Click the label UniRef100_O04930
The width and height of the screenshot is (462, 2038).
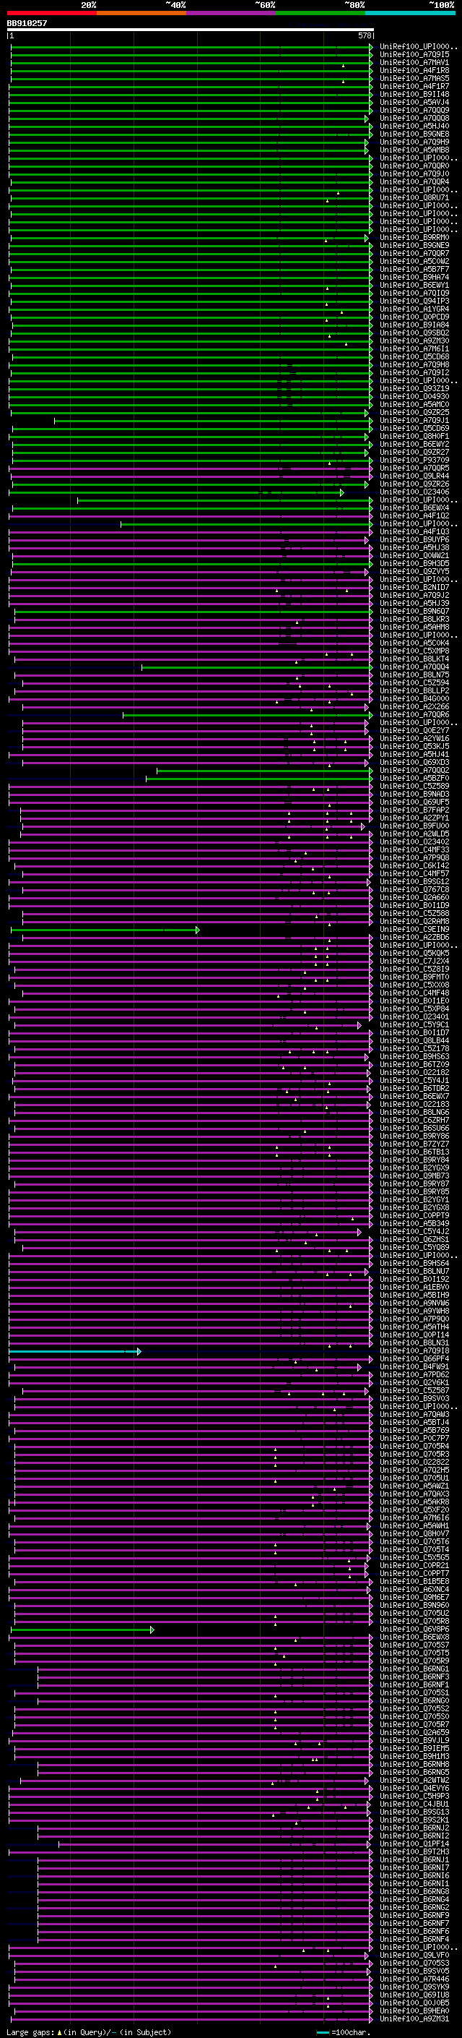coord(414,396)
